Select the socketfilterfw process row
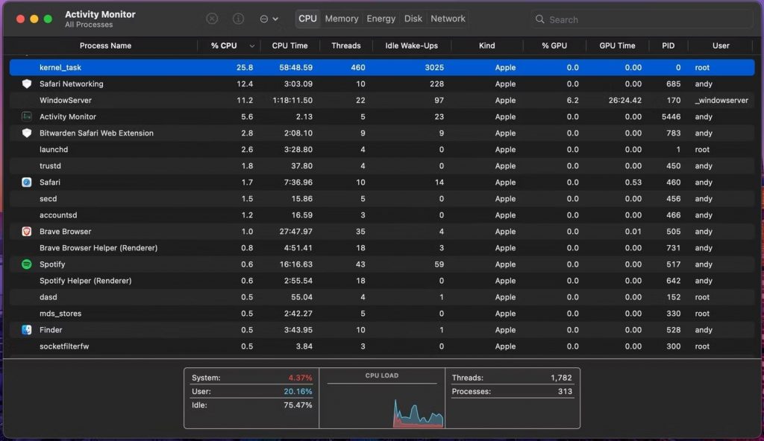This screenshot has width=764, height=441. pyautogui.click(x=382, y=346)
